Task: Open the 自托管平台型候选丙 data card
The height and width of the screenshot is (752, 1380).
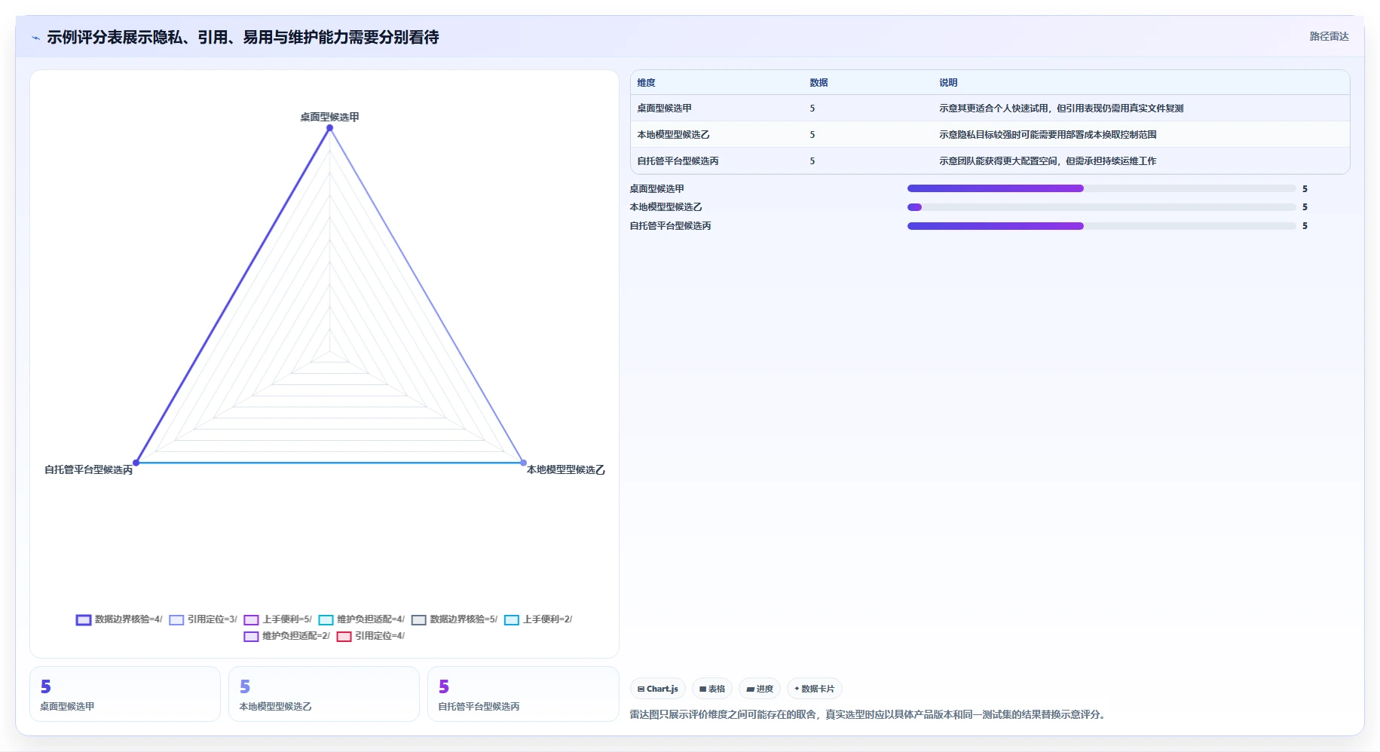Action: point(523,694)
